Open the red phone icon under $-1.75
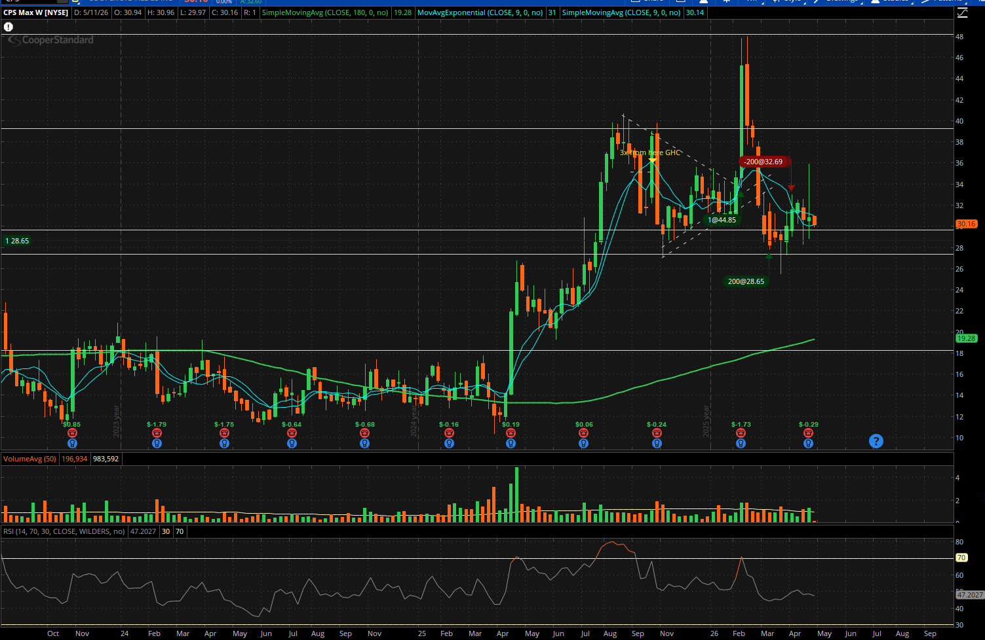 (224, 433)
